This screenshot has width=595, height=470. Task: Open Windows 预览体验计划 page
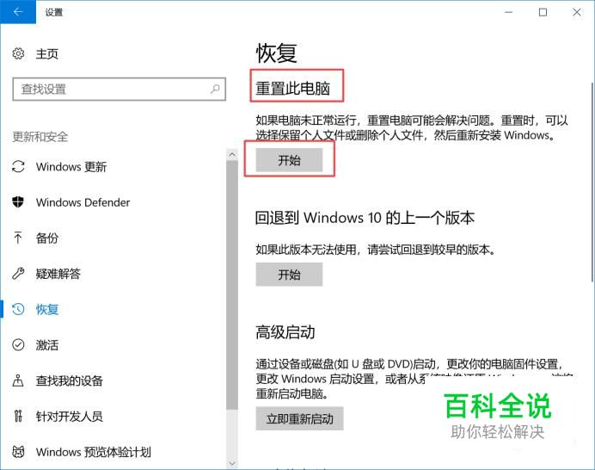point(94,452)
